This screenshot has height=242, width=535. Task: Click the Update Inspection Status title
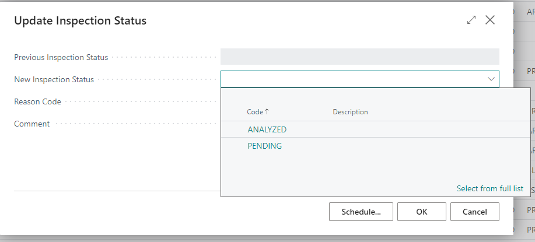80,21
